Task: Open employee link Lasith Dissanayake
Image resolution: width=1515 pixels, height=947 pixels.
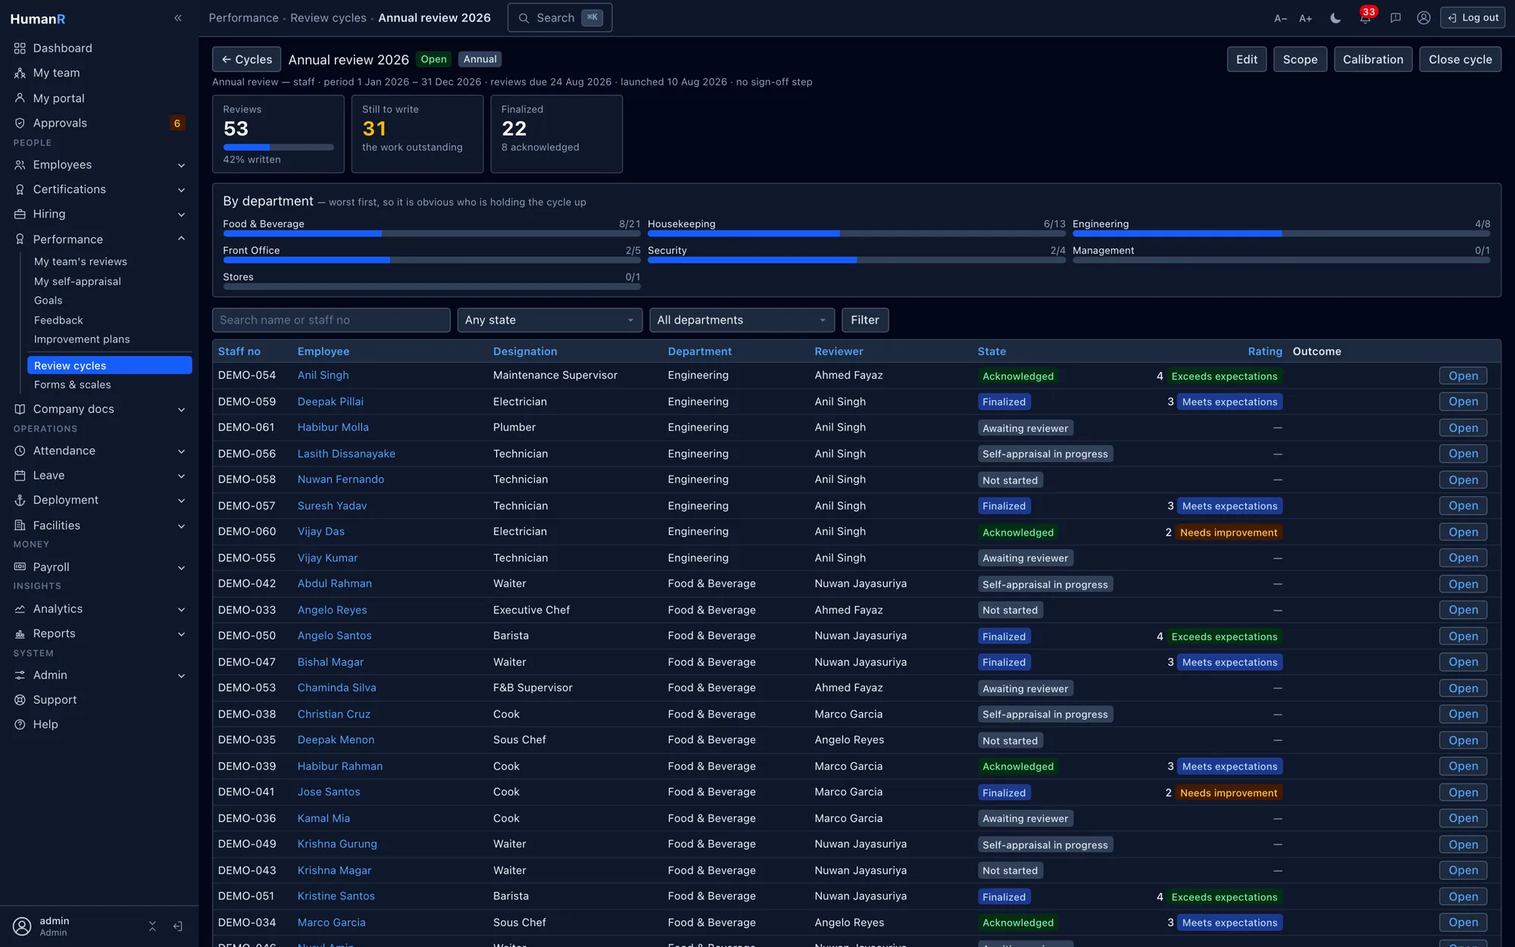Action: (346, 454)
